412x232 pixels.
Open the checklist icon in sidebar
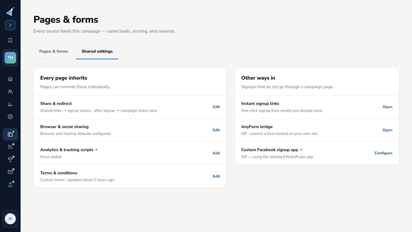(10, 147)
